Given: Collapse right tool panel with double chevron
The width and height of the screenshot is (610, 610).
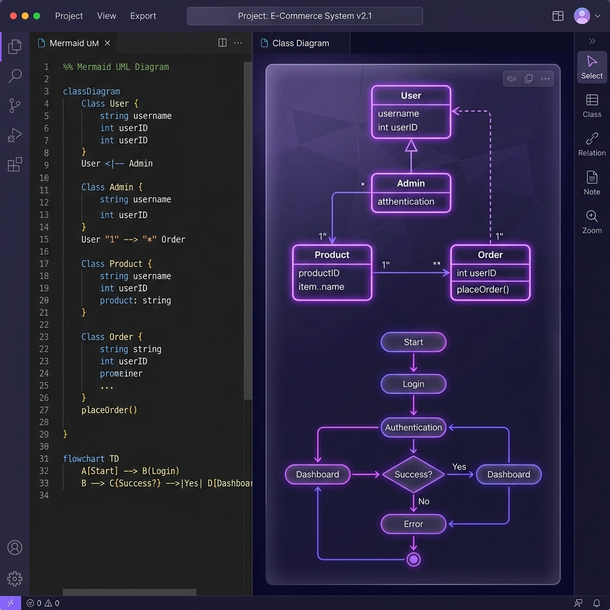Looking at the screenshot, I should tap(592, 41).
